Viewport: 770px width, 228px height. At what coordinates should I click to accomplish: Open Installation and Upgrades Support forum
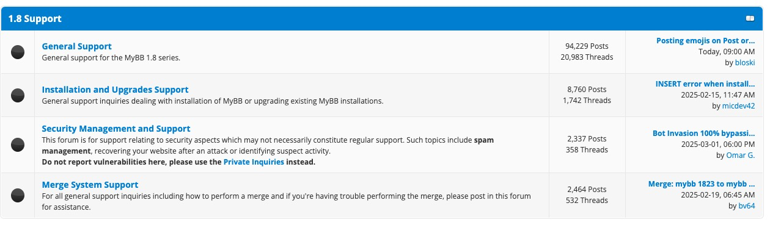click(x=115, y=90)
